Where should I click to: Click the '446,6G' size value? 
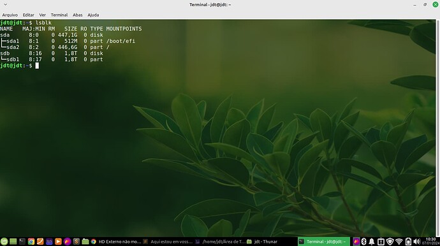(x=68, y=47)
